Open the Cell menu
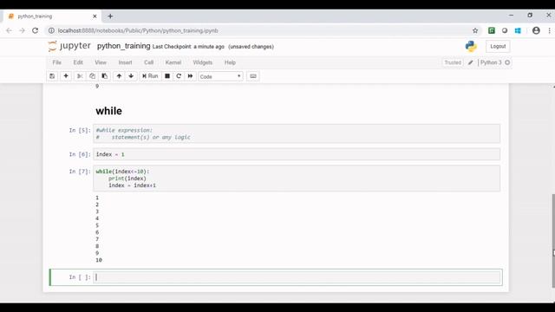The width and height of the screenshot is (555, 312). pos(148,62)
